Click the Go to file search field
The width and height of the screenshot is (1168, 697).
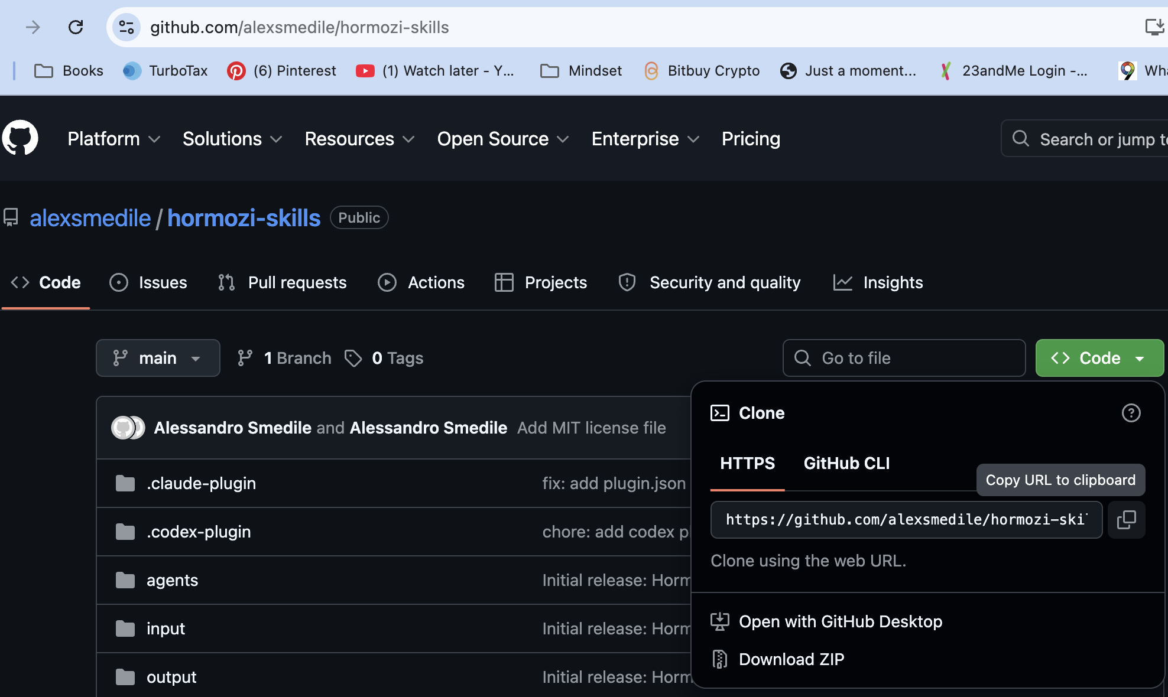(x=904, y=358)
